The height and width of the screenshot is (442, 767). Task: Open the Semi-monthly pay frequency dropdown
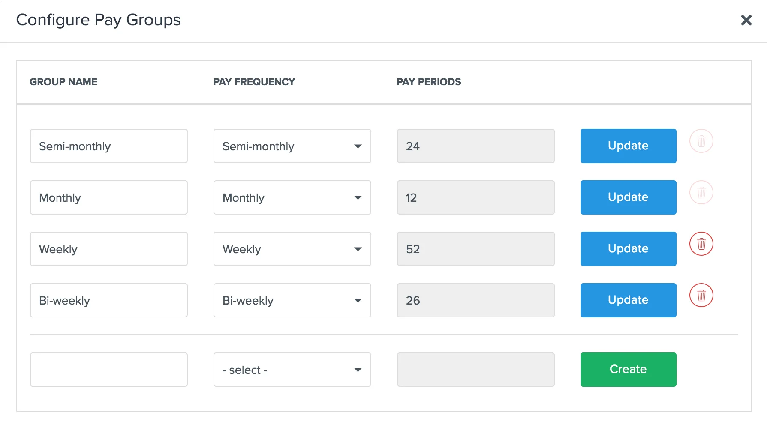pyautogui.click(x=292, y=146)
